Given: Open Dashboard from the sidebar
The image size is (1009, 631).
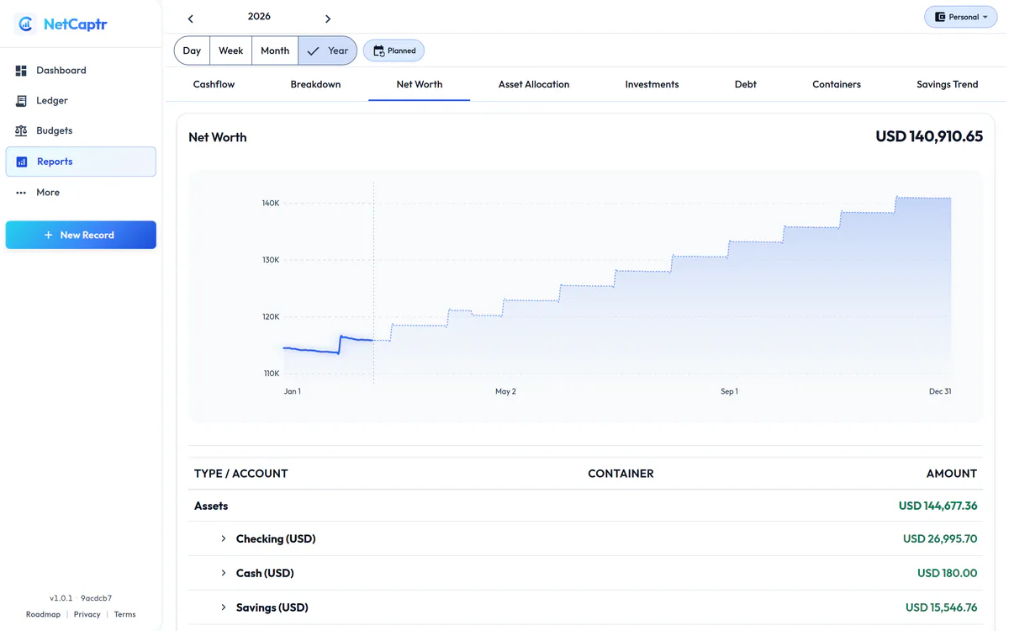Looking at the screenshot, I should (81, 71).
